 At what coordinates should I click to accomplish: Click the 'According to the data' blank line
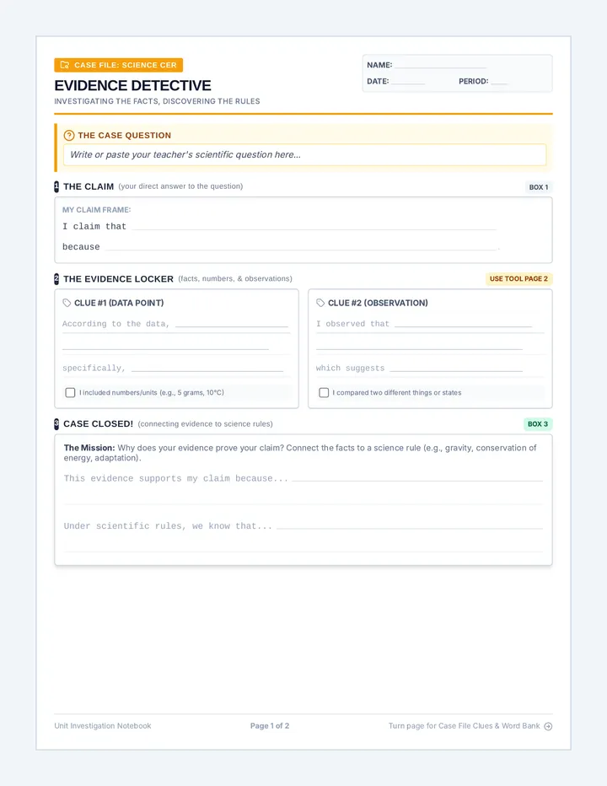pos(232,325)
